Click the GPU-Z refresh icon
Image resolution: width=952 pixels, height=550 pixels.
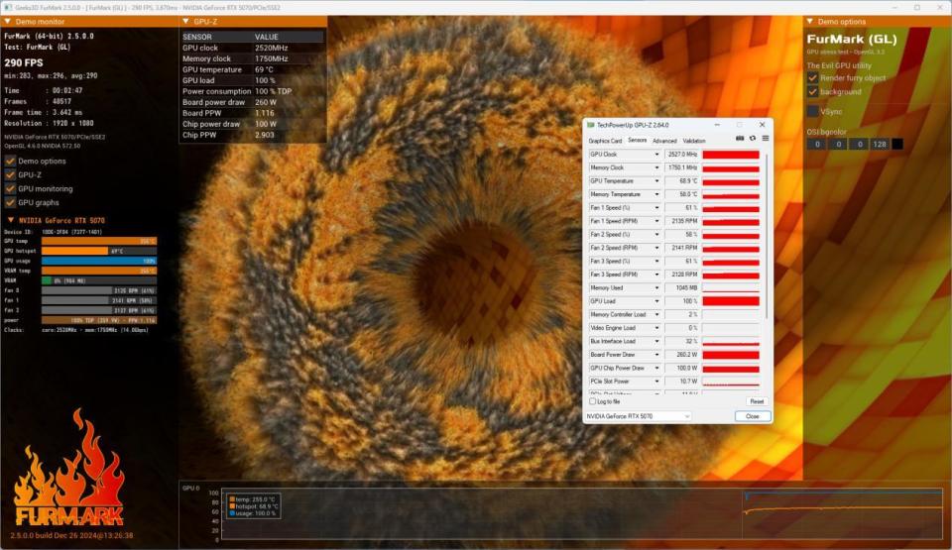(x=753, y=139)
